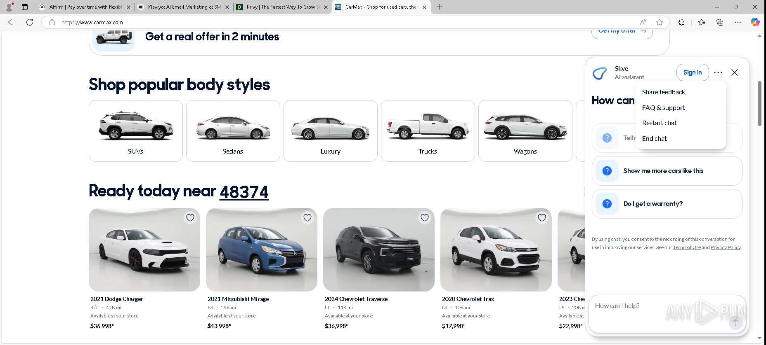Go back to the previous page
766x345 pixels.
12,22
